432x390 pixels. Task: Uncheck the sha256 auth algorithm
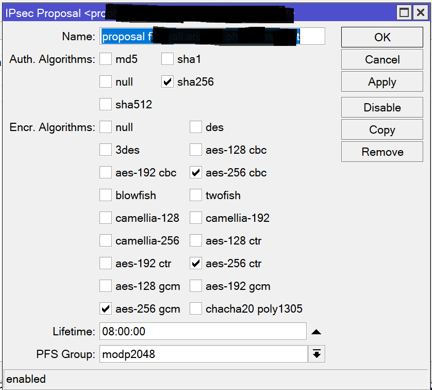(x=167, y=82)
